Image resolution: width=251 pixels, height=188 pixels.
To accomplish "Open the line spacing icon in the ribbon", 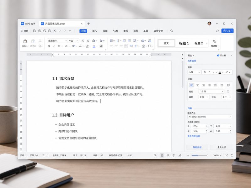I will coord(136,46).
